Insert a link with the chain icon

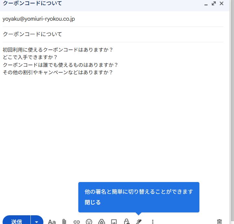click(x=77, y=222)
